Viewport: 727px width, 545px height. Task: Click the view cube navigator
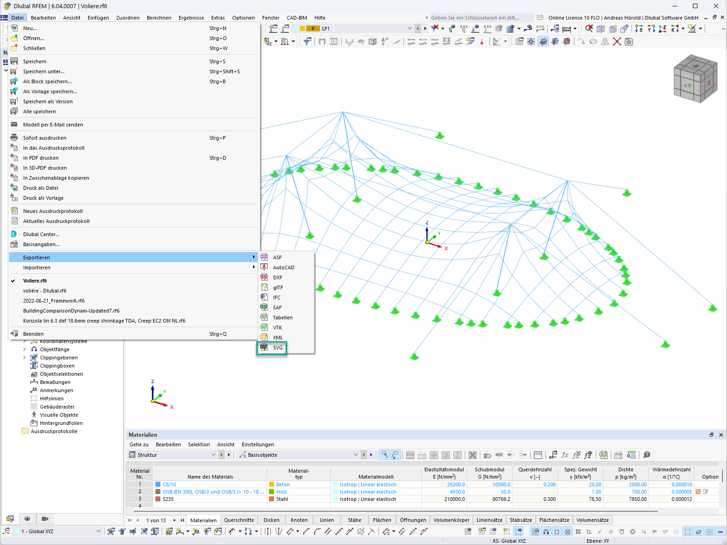(x=695, y=78)
